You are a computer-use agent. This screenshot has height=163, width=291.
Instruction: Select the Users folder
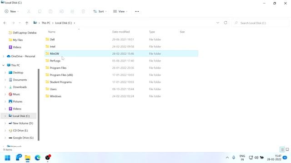[121, 89]
